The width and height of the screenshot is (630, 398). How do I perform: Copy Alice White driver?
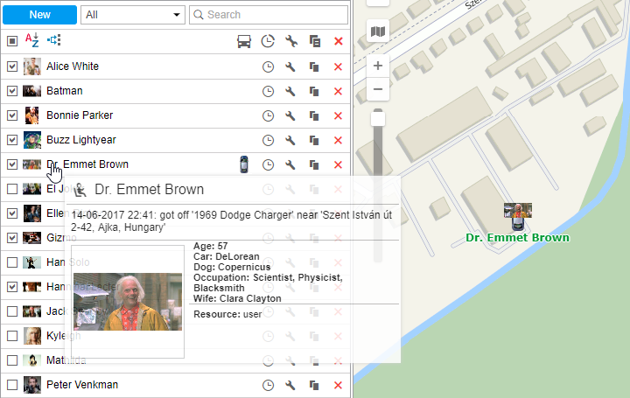pyautogui.click(x=314, y=66)
